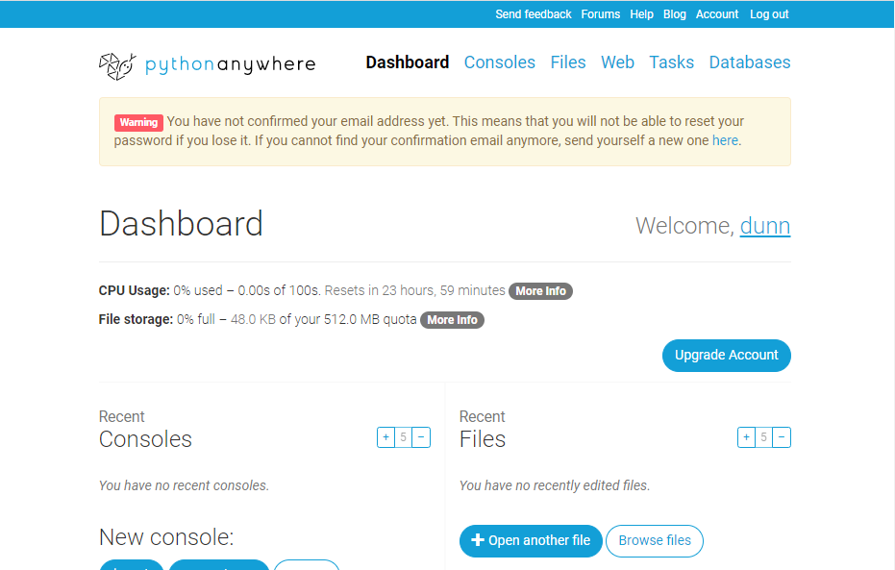Show More Info for CPU Usage

point(540,291)
